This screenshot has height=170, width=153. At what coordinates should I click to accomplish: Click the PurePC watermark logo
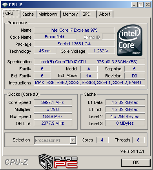[x=58, y=162]
